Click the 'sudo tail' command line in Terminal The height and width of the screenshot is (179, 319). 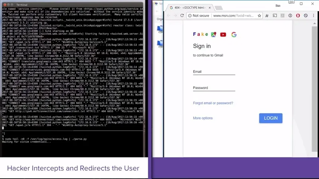(44, 139)
